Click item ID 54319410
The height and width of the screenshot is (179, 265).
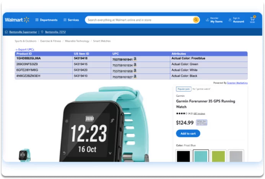[x=81, y=76]
